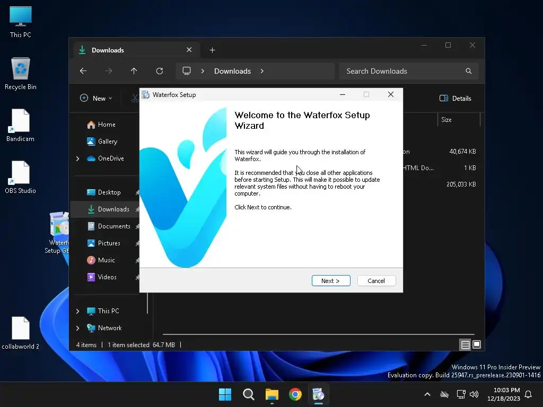
Task: Click Waterfox Setup taskbar icon
Action: (x=318, y=394)
